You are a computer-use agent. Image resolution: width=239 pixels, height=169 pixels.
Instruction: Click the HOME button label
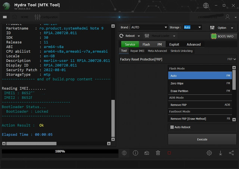coord(24,17)
